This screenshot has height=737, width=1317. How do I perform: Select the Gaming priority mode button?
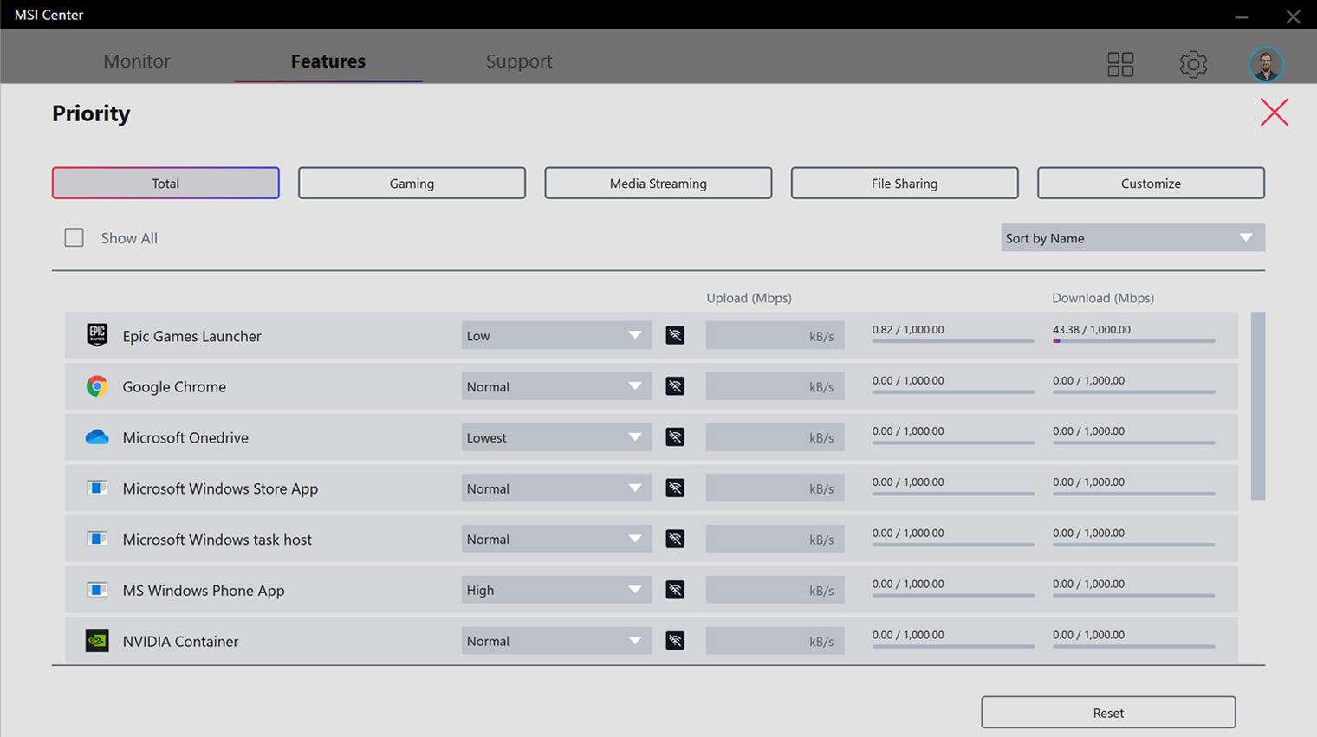click(x=412, y=184)
